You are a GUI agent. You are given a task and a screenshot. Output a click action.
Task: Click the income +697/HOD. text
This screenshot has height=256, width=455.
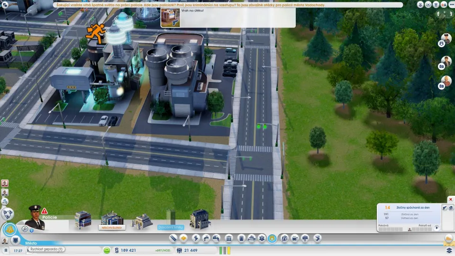click(x=163, y=250)
